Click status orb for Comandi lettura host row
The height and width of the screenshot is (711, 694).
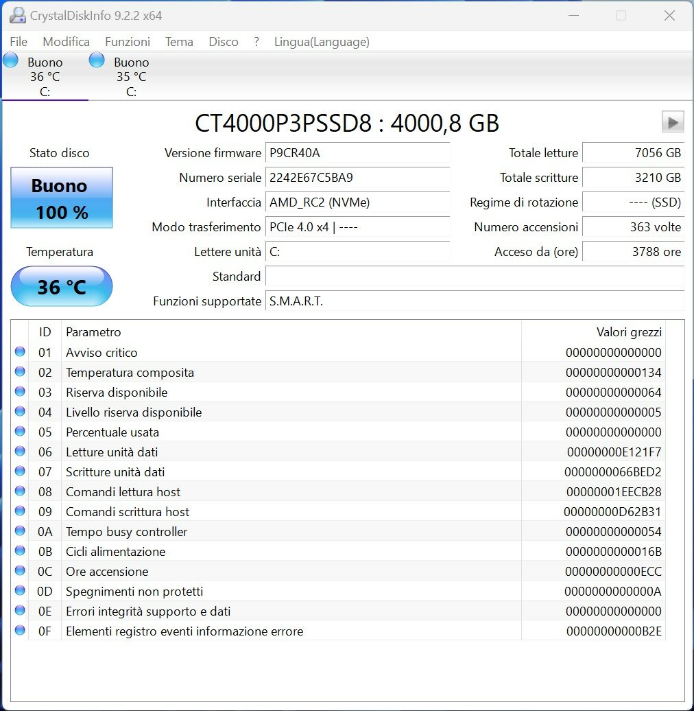[x=20, y=491]
